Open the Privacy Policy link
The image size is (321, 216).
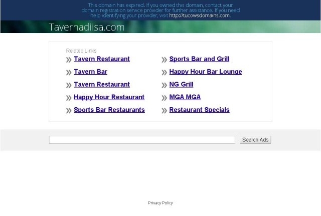point(160,203)
